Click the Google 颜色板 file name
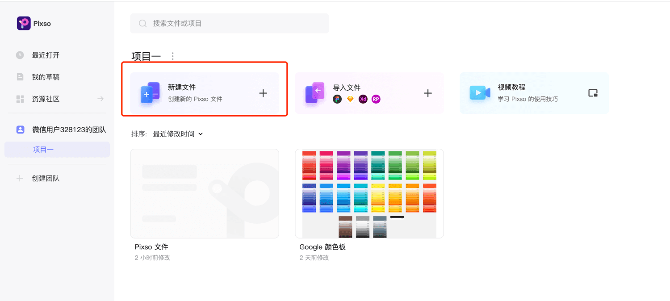 click(322, 247)
